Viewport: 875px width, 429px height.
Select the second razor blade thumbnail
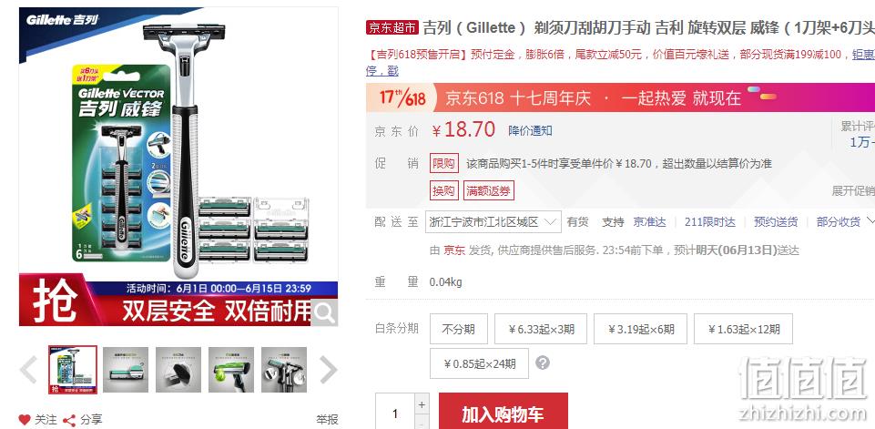coord(126,369)
